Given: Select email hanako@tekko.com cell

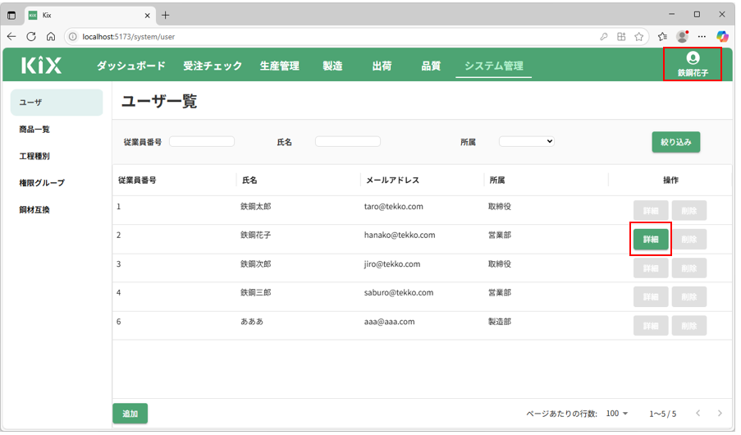Looking at the screenshot, I should click(400, 235).
